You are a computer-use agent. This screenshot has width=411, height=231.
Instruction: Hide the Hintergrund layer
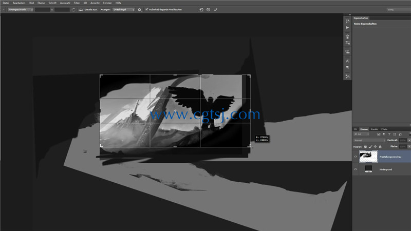(x=356, y=169)
